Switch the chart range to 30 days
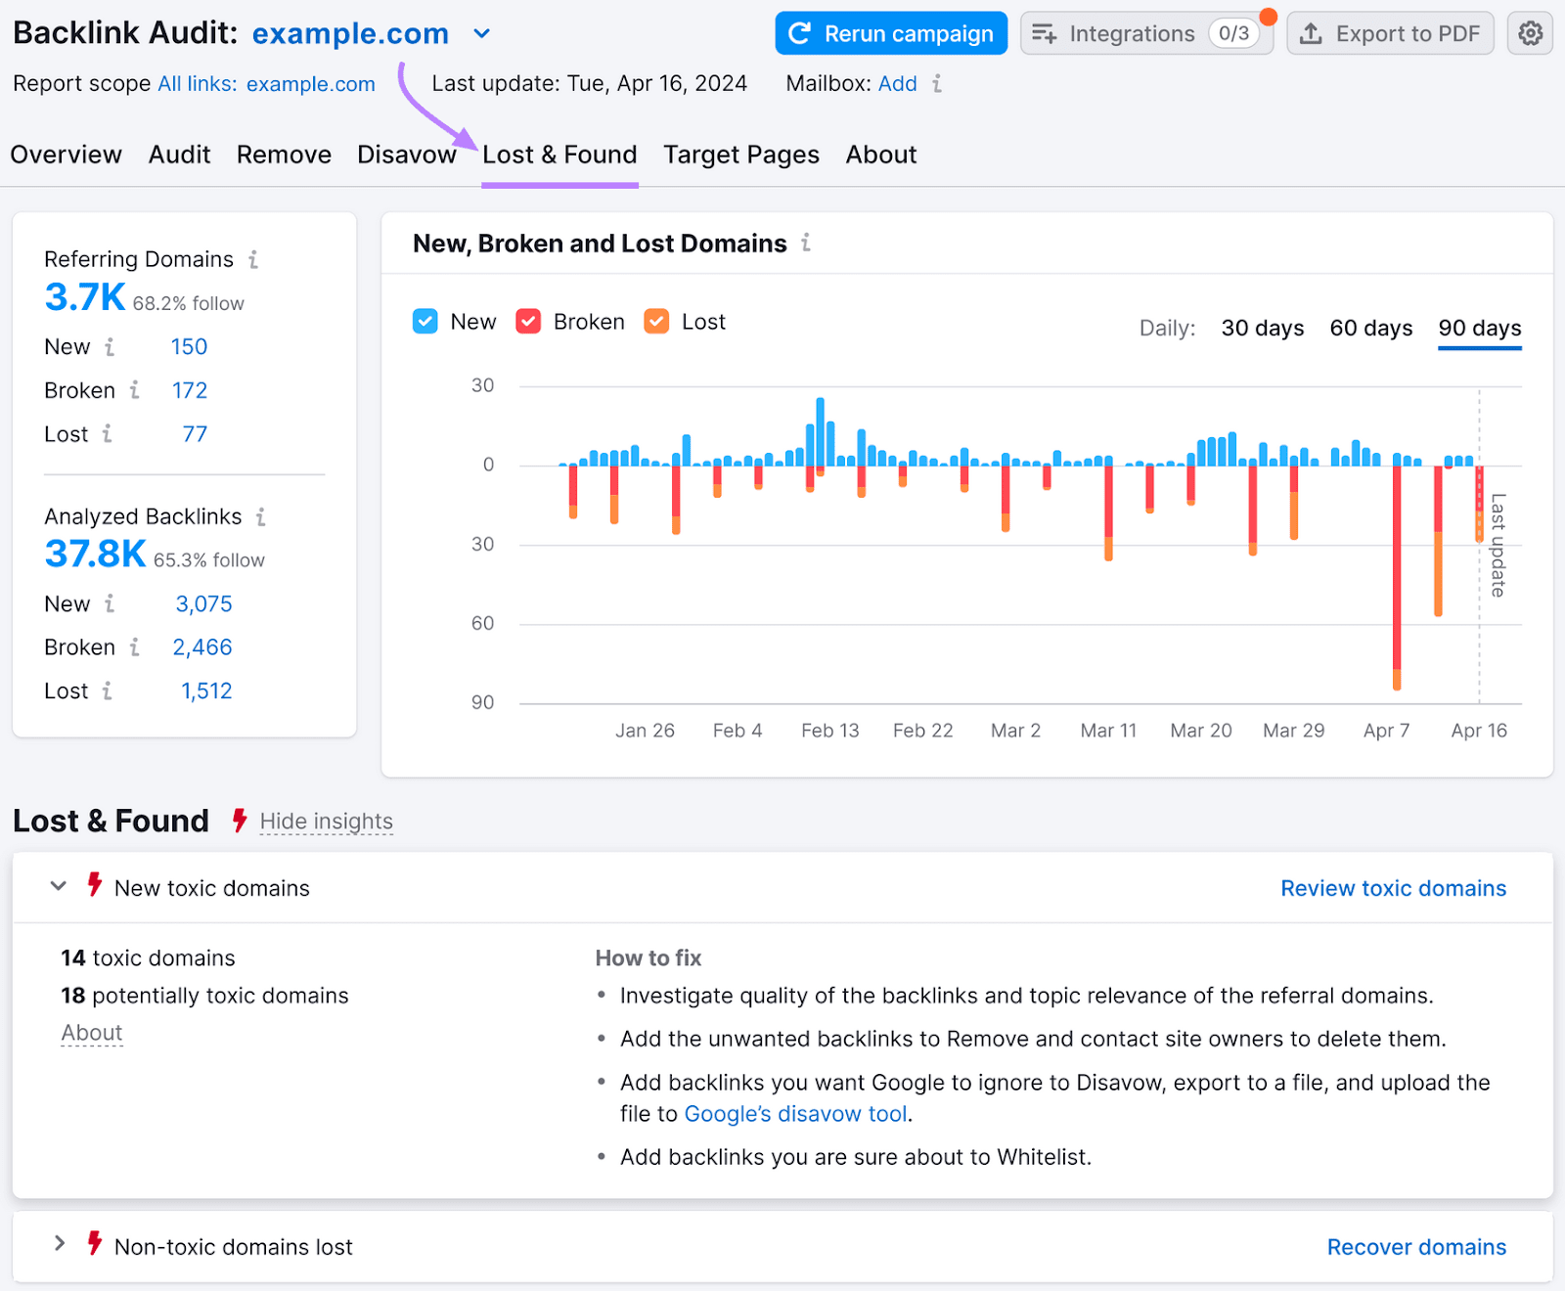 (1262, 329)
